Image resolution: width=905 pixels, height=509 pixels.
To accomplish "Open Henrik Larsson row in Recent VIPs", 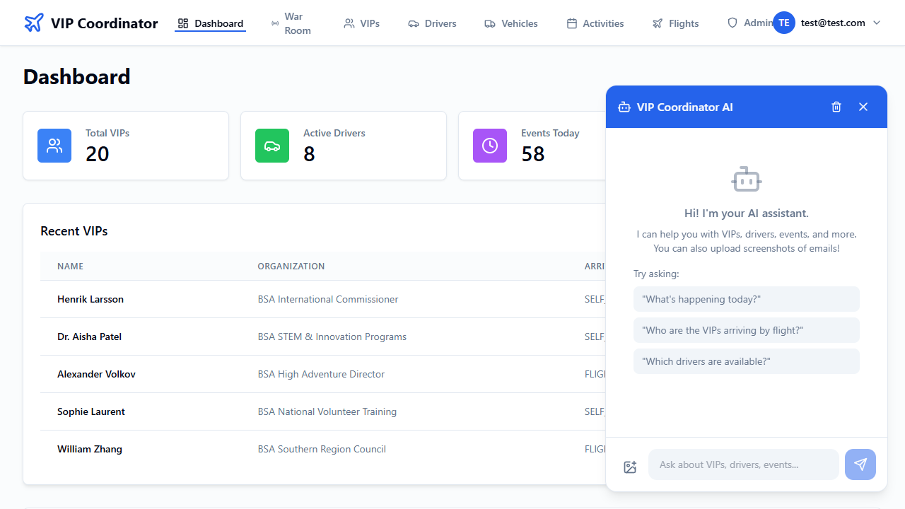I will click(x=90, y=299).
